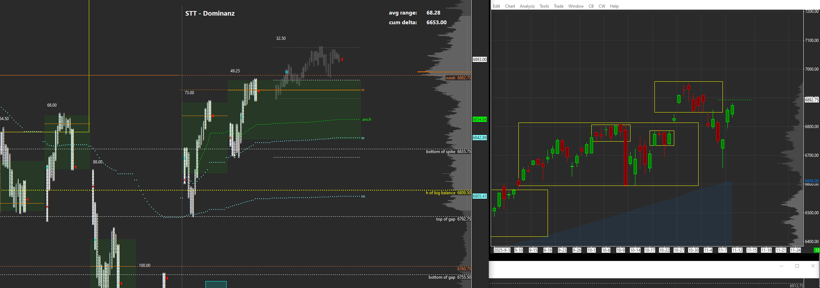
Task: Click the 11-7 date axis label
Action: coord(722,250)
